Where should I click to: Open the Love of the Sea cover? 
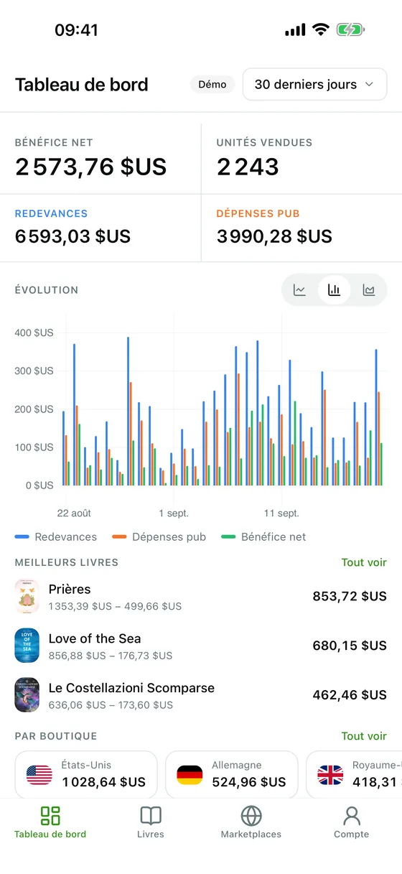click(27, 646)
